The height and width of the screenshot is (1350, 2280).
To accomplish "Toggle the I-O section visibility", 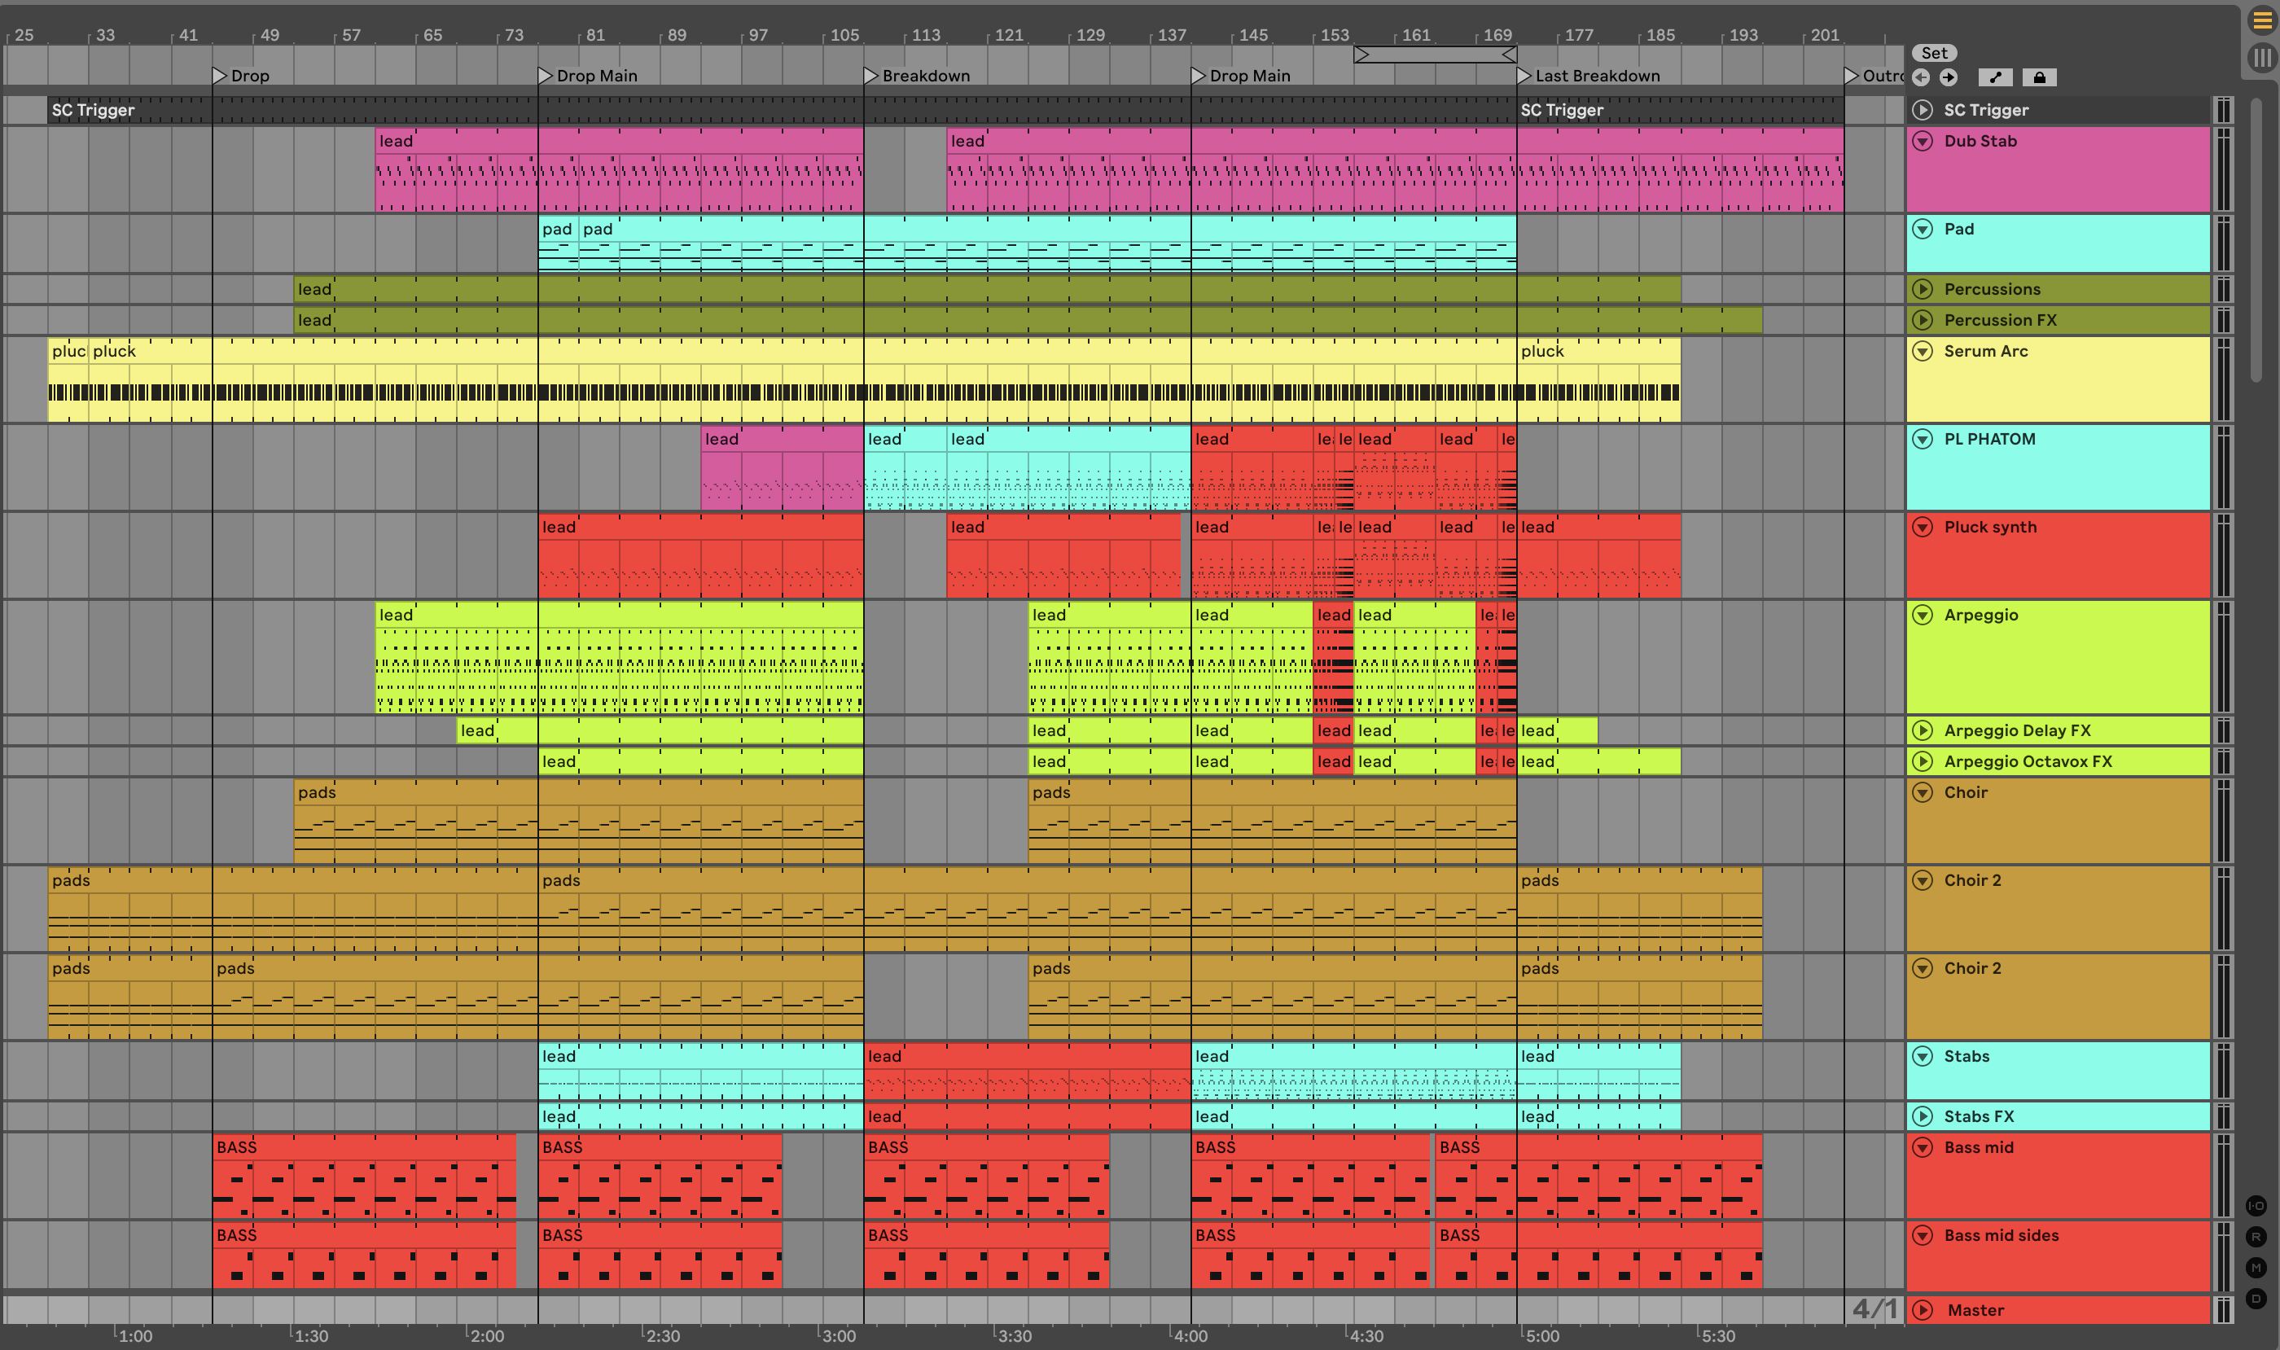I will (2256, 1206).
